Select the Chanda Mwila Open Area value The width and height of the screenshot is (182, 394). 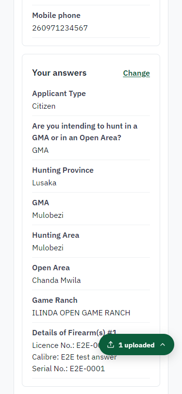(x=57, y=280)
